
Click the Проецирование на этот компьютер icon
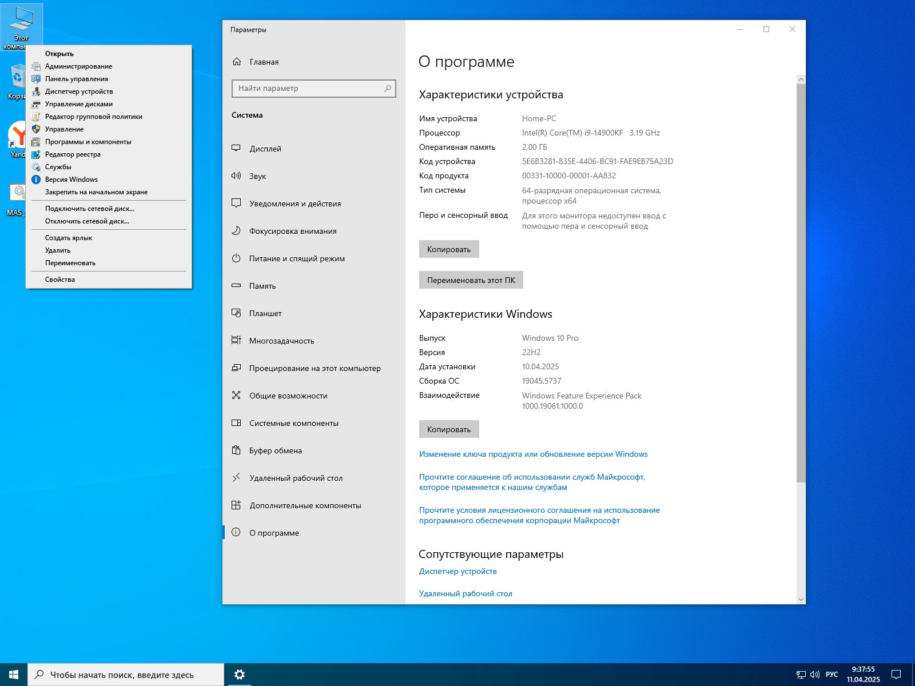tap(236, 368)
